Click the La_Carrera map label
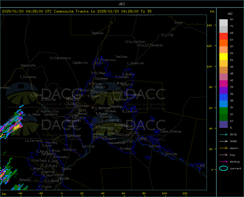Screen dimensions: 244x197 pos(33,141)
